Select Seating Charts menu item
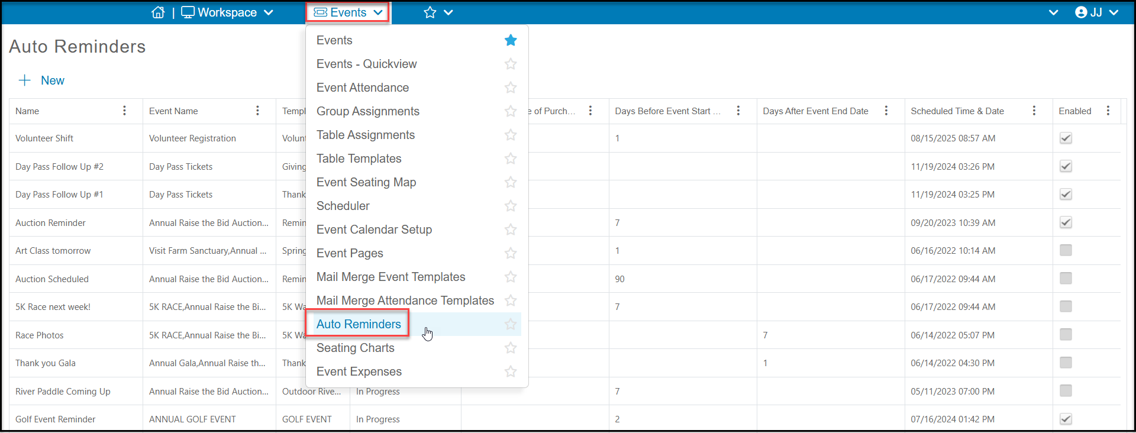This screenshot has height=433, width=1136. (x=356, y=348)
